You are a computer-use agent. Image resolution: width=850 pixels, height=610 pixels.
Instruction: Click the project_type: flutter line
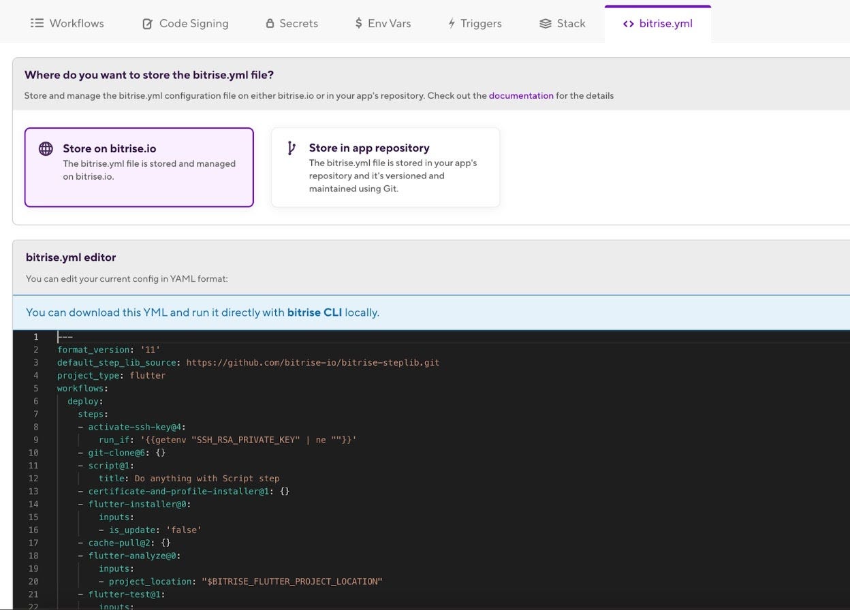point(112,376)
